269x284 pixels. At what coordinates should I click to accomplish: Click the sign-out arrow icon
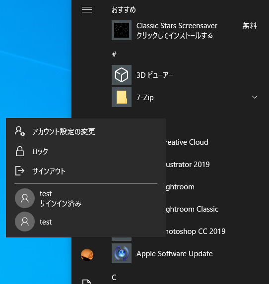click(20, 171)
